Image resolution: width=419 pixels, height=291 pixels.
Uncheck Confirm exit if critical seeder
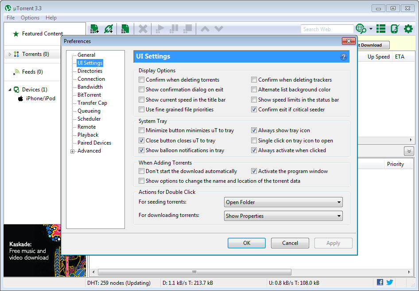coord(254,110)
